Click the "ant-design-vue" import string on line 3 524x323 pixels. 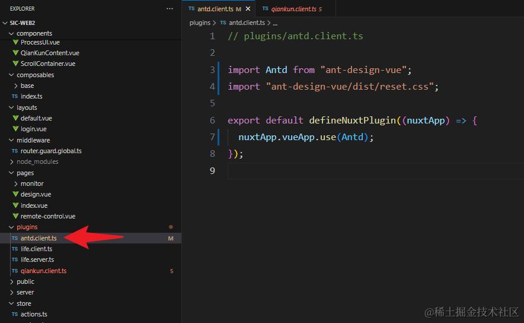coord(363,70)
